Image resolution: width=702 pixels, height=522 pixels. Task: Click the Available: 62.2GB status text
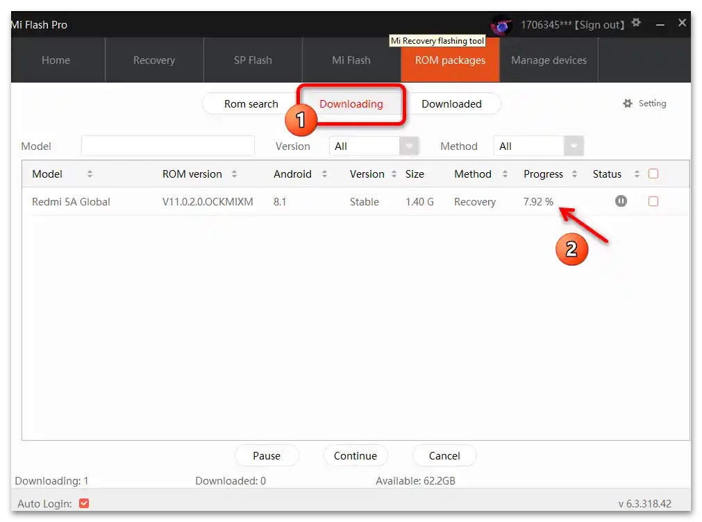[415, 481]
